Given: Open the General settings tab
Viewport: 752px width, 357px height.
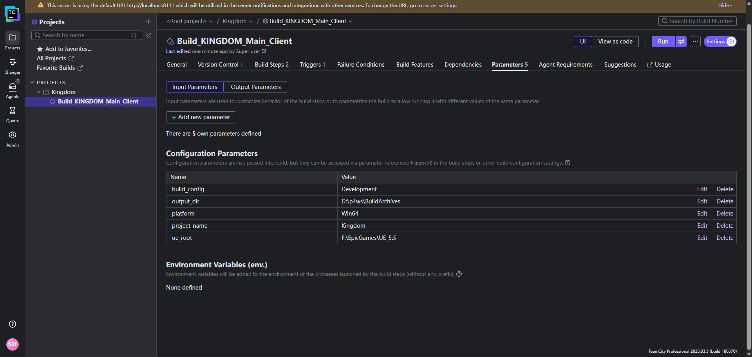Looking at the screenshot, I should tap(177, 65).
